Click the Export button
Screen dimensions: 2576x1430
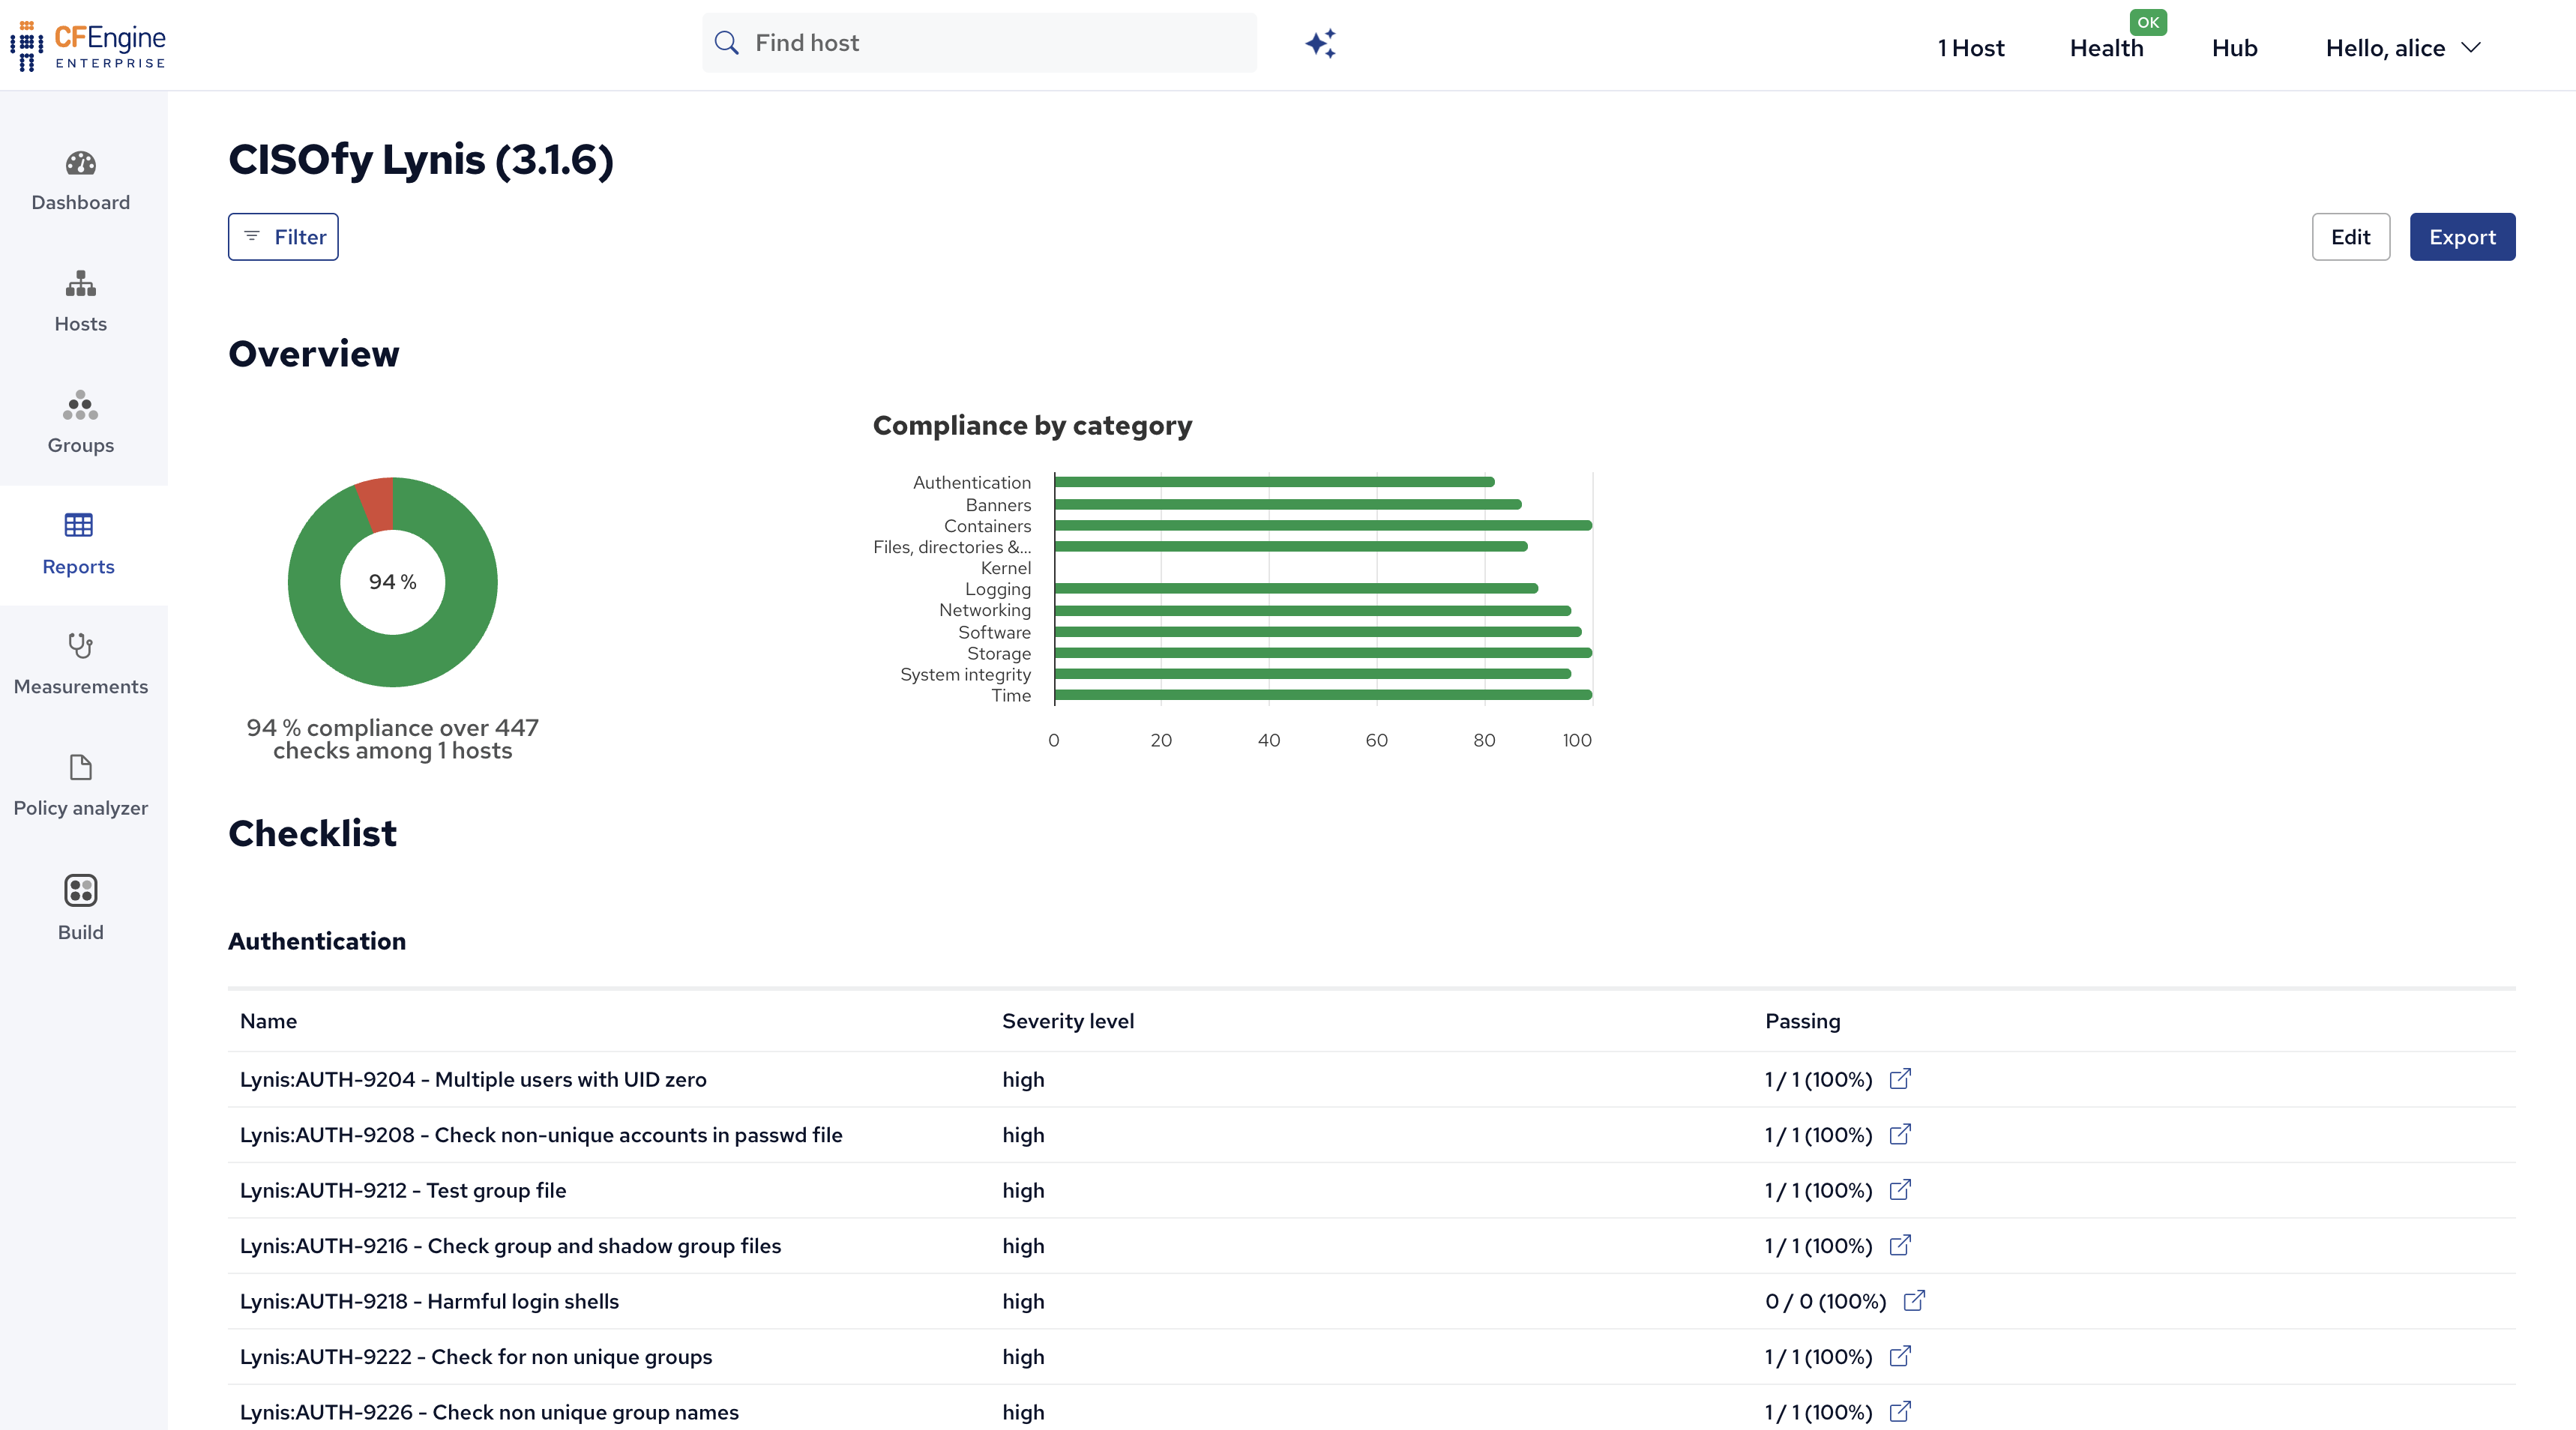point(2462,237)
